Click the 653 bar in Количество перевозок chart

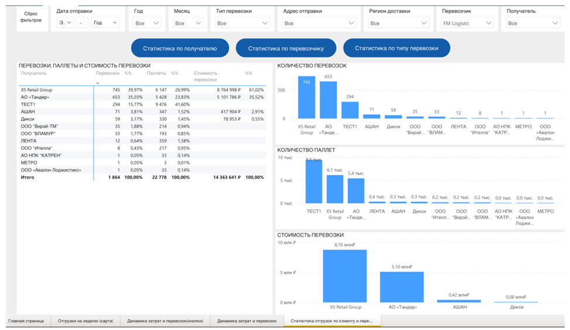[328, 100]
